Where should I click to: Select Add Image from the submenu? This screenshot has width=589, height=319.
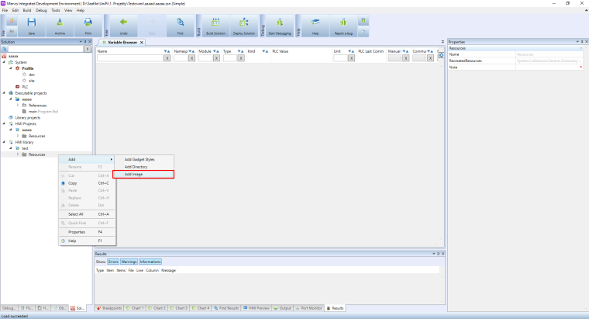[x=143, y=174]
